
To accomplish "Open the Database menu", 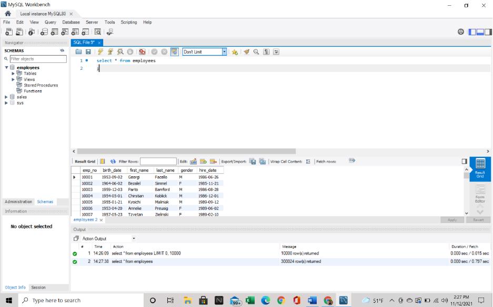I will point(71,22).
